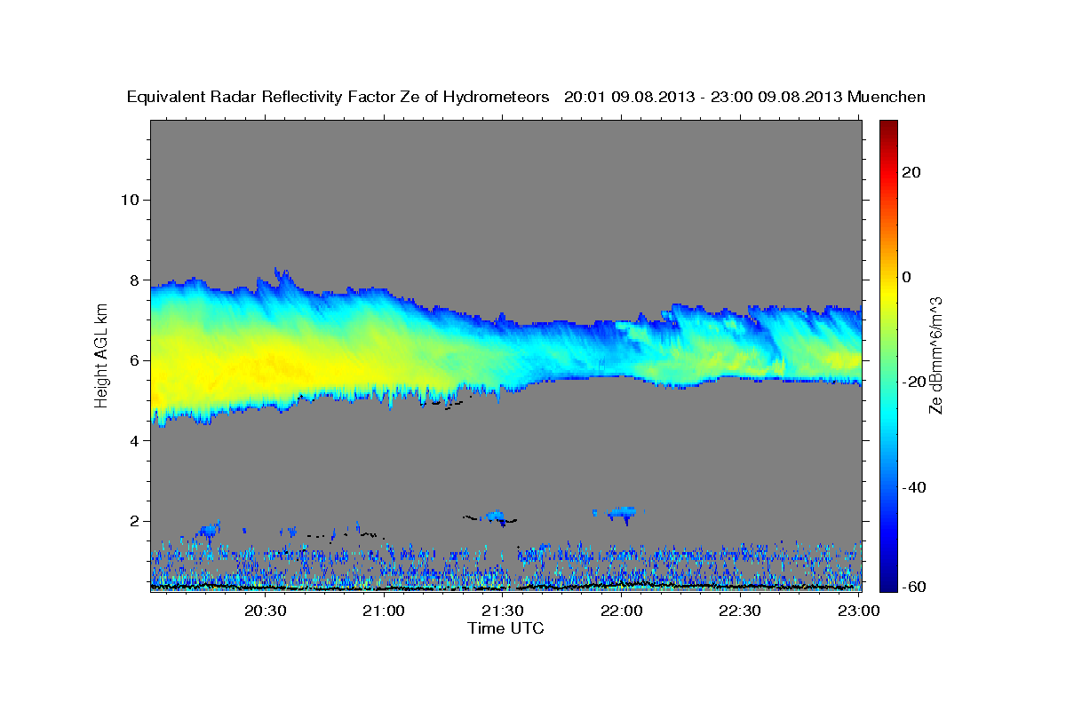The width and height of the screenshot is (1066, 710).
Task: Click the colorbar tick label '-40'
Action: tap(914, 487)
